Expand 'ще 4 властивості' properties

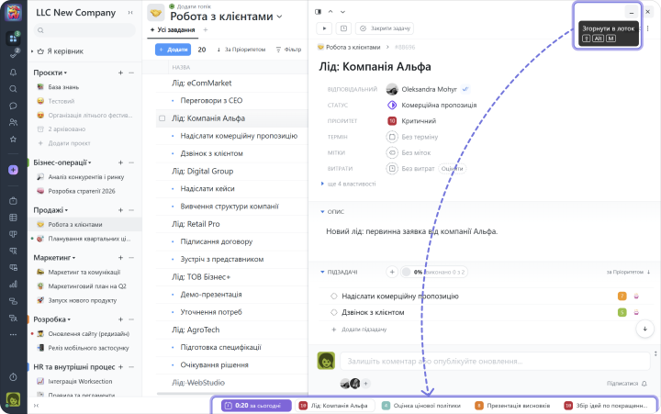tap(348, 184)
